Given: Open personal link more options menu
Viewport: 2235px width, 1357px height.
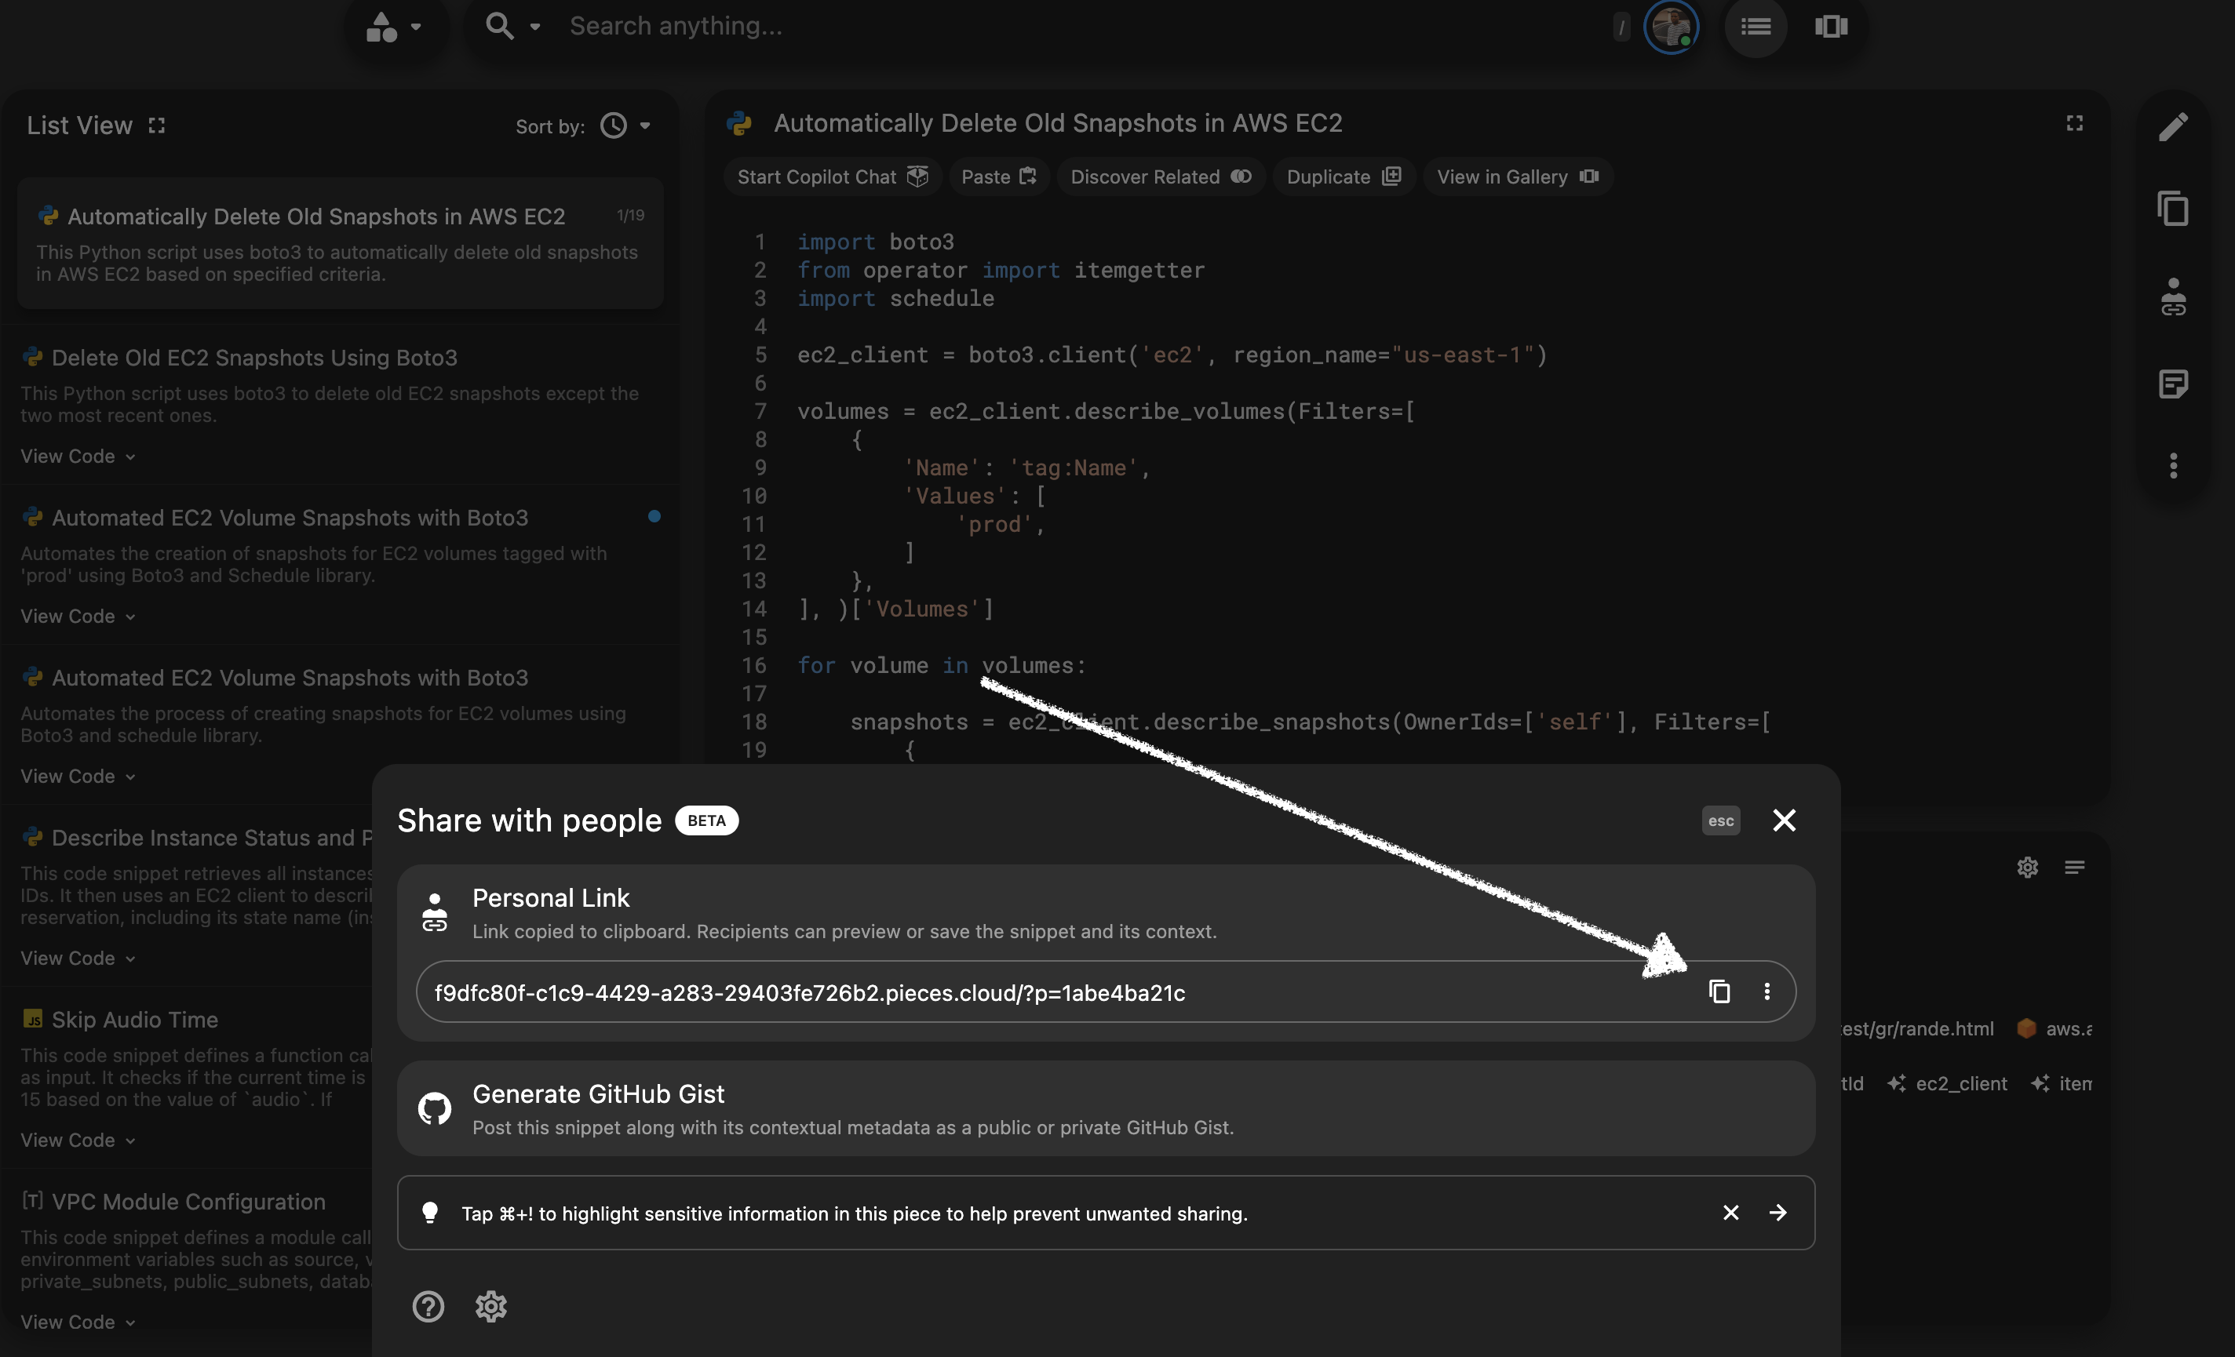Looking at the screenshot, I should pyautogui.click(x=1766, y=991).
